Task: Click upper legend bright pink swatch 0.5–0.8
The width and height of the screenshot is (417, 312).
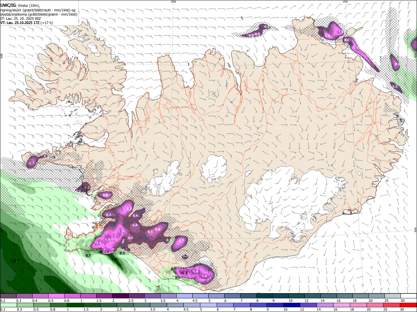Action: tap(56, 296)
